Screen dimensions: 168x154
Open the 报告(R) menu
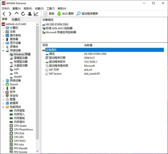[x=28, y=8]
